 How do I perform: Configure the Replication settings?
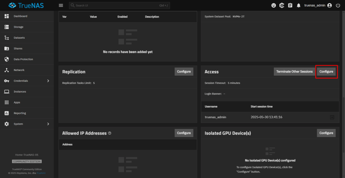coord(184,71)
